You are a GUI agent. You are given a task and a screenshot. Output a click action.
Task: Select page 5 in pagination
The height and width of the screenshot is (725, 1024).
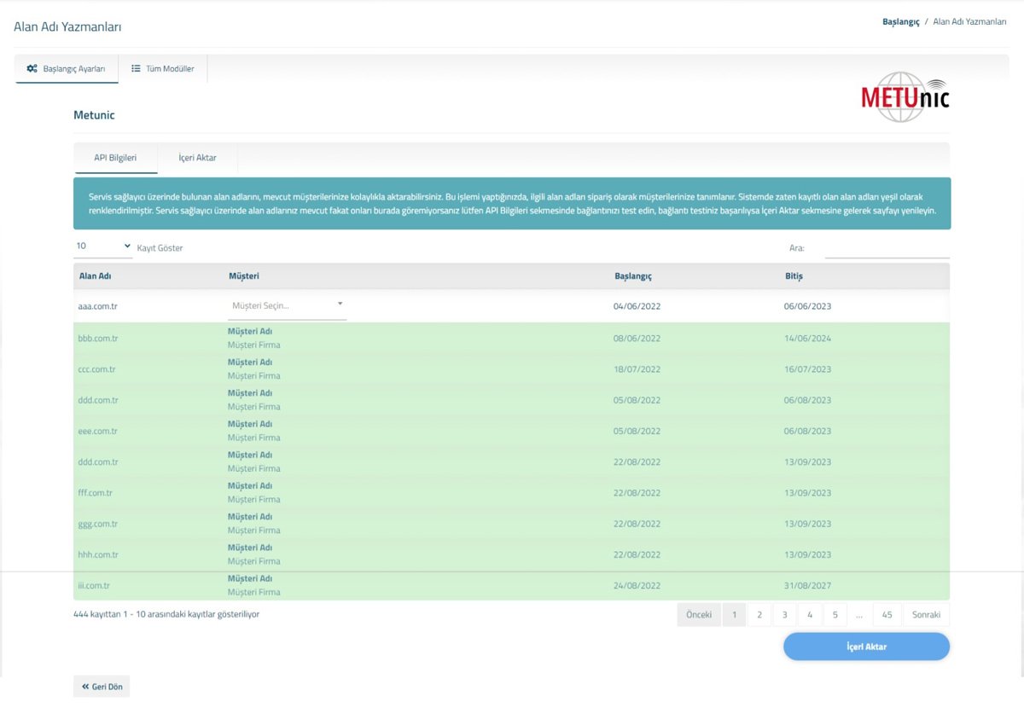point(835,615)
